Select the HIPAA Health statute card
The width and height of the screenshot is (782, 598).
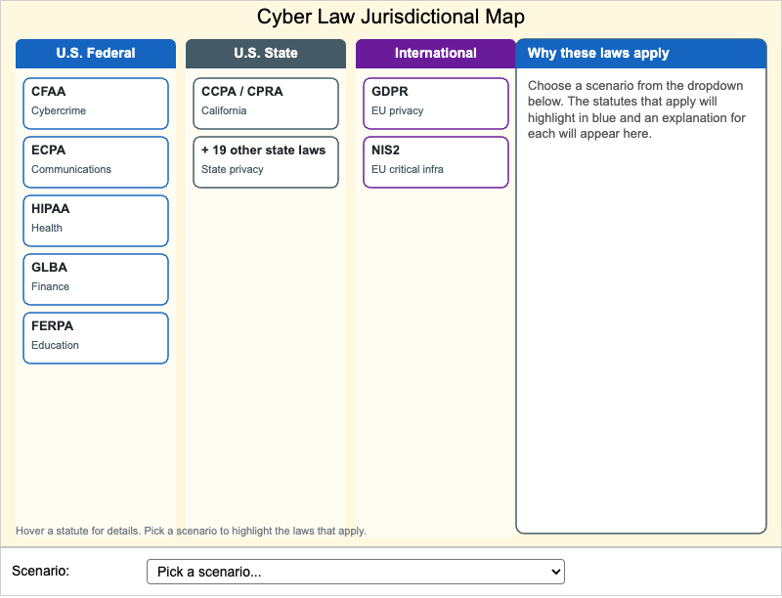pyautogui.click(x=96, y=221)
